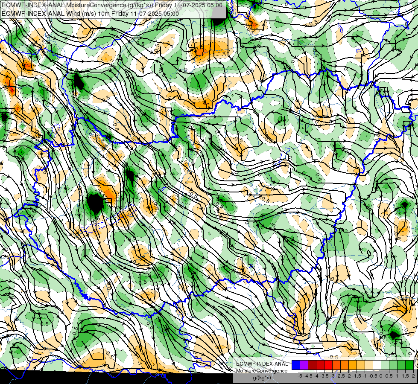Click the blue legend swatch below -5
Image resolution: width=418 pixels, height=384 pixels.
coord(296,365)
